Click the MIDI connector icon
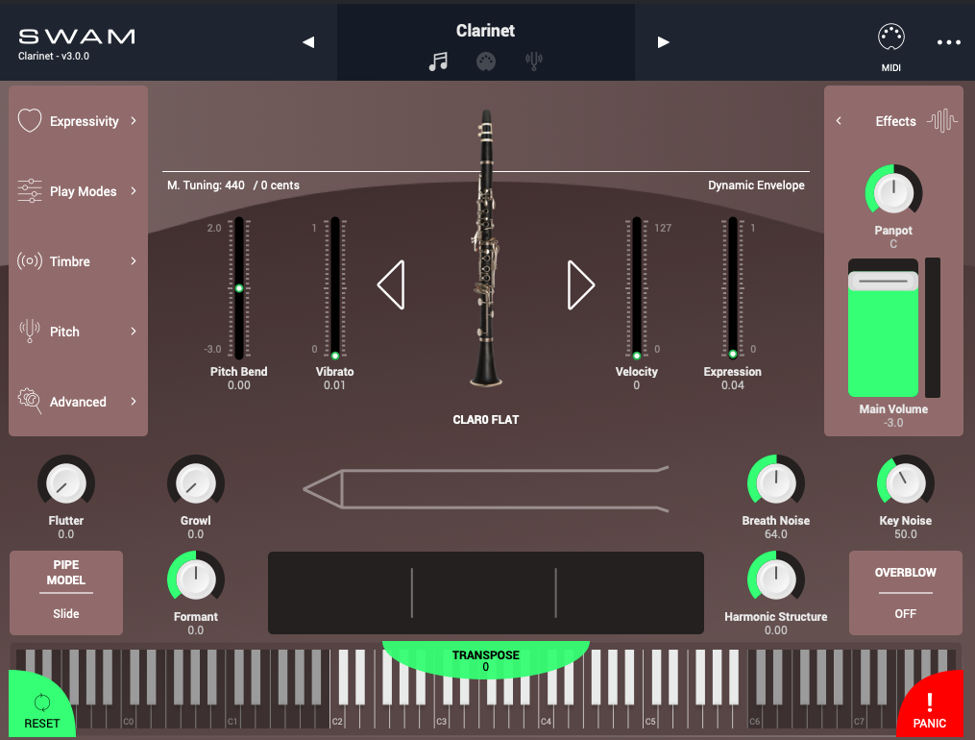975x740 pixels. click(x=890, y=38)
